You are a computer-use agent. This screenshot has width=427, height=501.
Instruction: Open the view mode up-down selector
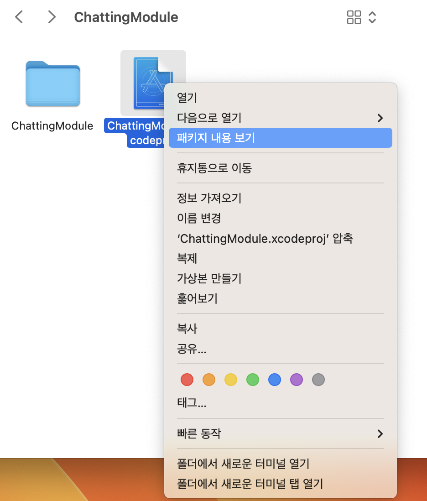[372, 17]
